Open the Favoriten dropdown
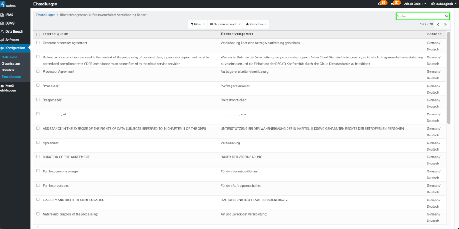 256,25
